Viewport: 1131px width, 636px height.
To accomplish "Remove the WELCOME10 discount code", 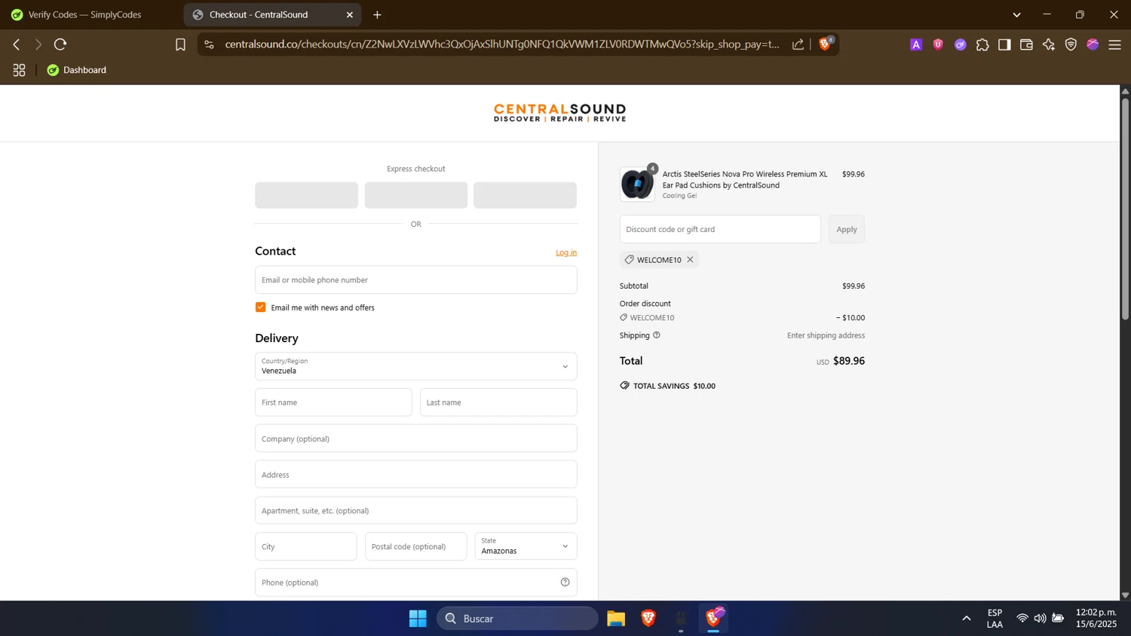I will pyautogui.click(x=690, y=260).
